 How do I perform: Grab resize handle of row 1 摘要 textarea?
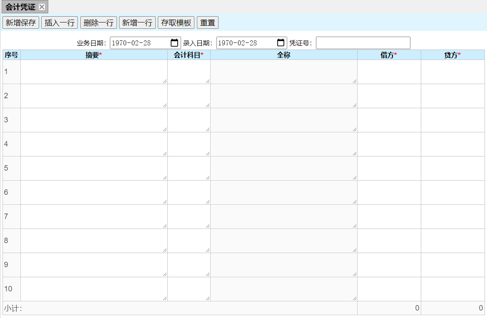point(165,81)
